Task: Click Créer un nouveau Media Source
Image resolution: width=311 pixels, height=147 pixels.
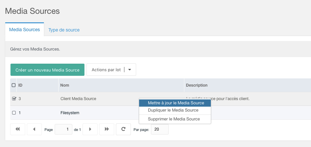Action: pyautogui.click(x=47, y=70)
